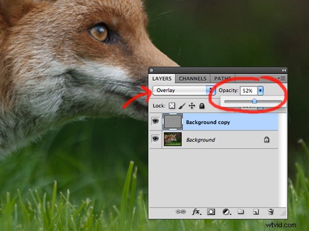Enable lock position move icon
Screen dimensions: 309x231
tap(192, 106)
